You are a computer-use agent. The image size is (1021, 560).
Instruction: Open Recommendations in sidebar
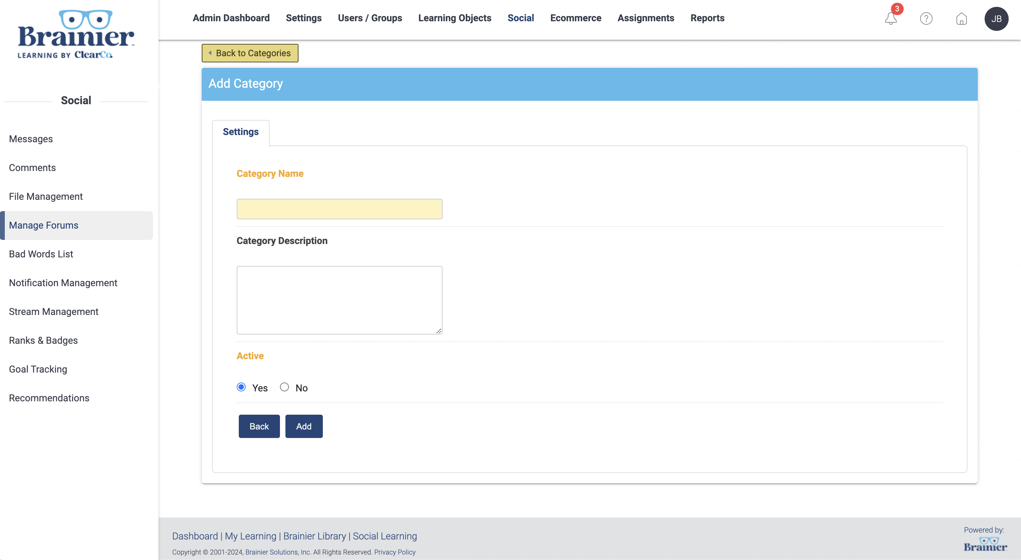(x=49, y=398)
